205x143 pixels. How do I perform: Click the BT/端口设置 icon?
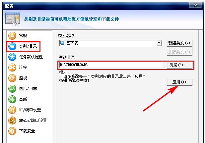(12, 110)
